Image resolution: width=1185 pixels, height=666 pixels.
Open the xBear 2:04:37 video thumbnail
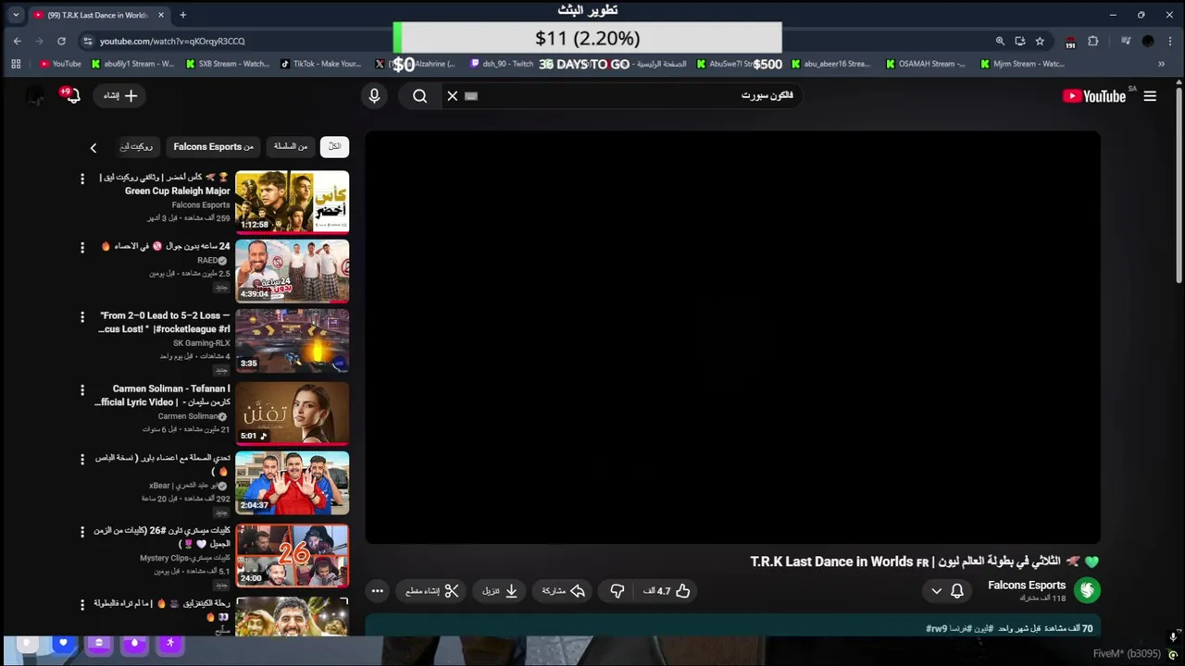pos(292,483)
